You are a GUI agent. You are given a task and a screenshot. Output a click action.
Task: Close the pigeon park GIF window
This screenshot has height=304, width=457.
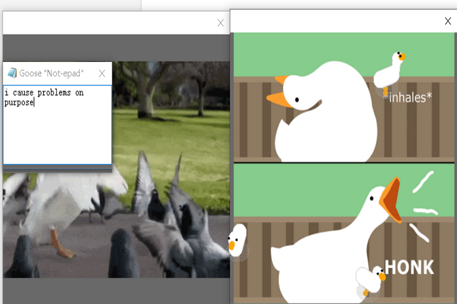click(221, 23)
